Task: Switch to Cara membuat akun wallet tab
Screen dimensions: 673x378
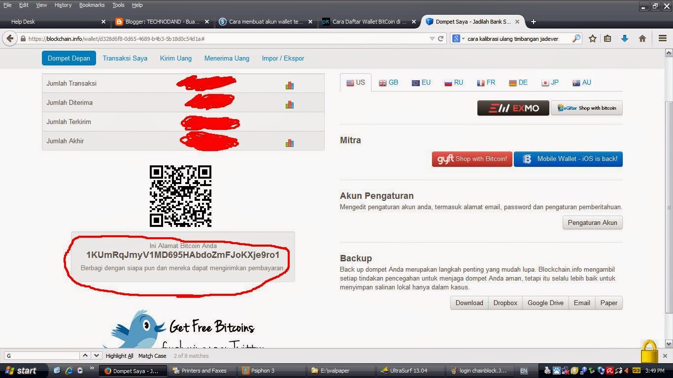Action: [266, 22]
